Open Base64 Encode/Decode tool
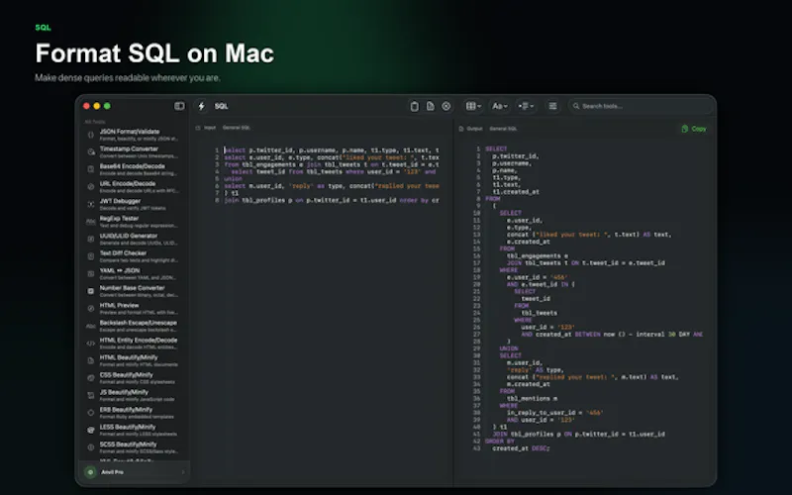This screenshot has width=792, height=495. pos(135,169)
